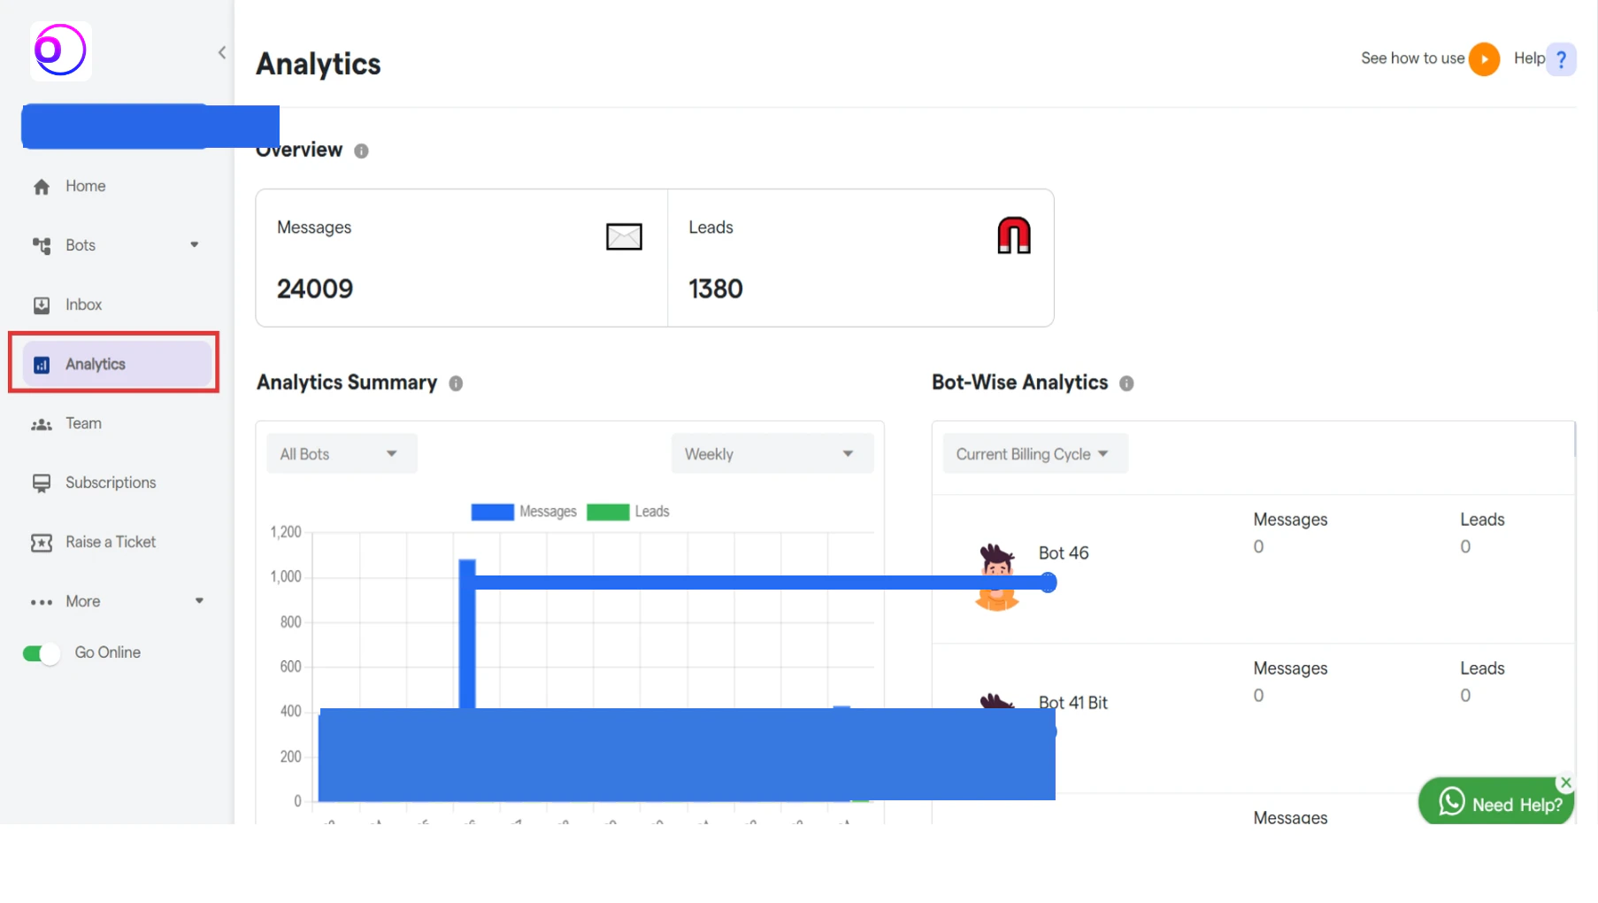Click the app logo in the sidebar

tap(60, 50)
